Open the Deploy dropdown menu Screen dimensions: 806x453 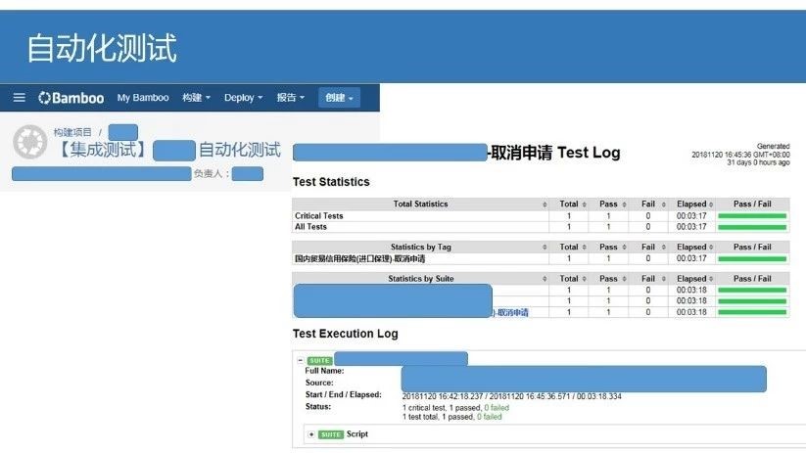[243, 98]
